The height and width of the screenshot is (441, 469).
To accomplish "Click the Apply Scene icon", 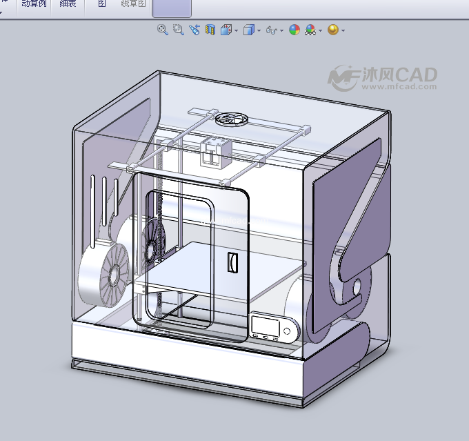I will [x=310, y=30].
